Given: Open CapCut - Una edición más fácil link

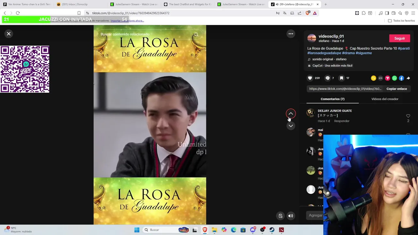Looking at the screenshot, I should pyautogui.click(x=330, y=66).
